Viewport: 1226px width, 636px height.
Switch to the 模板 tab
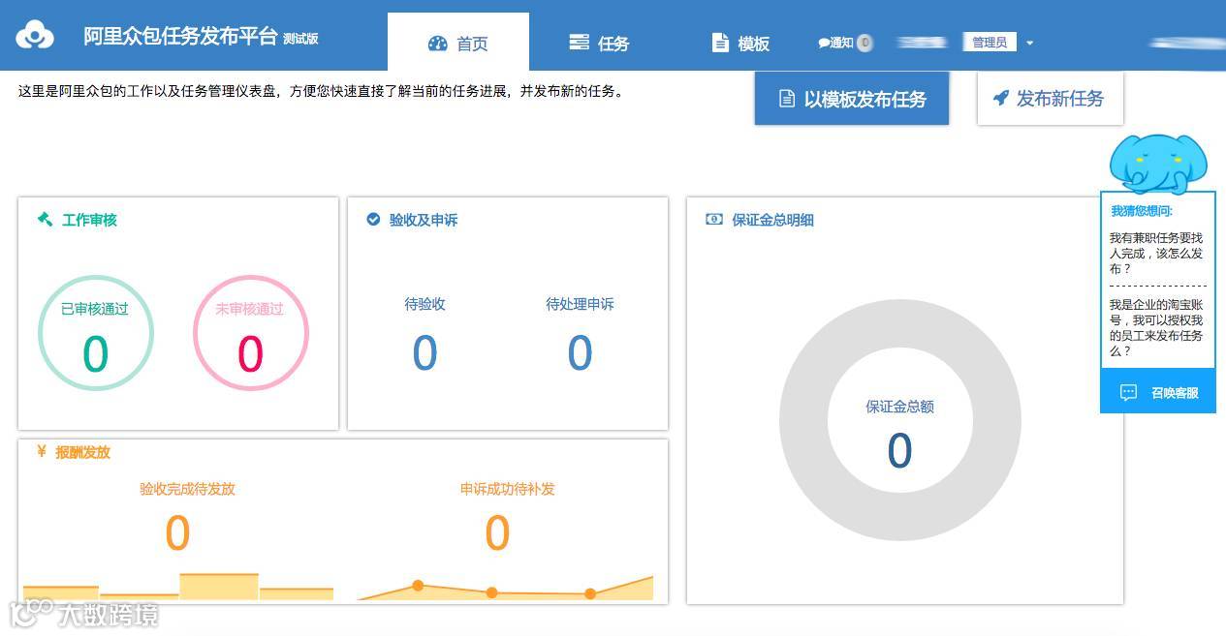pyautogui.click(x=741, y=43)
